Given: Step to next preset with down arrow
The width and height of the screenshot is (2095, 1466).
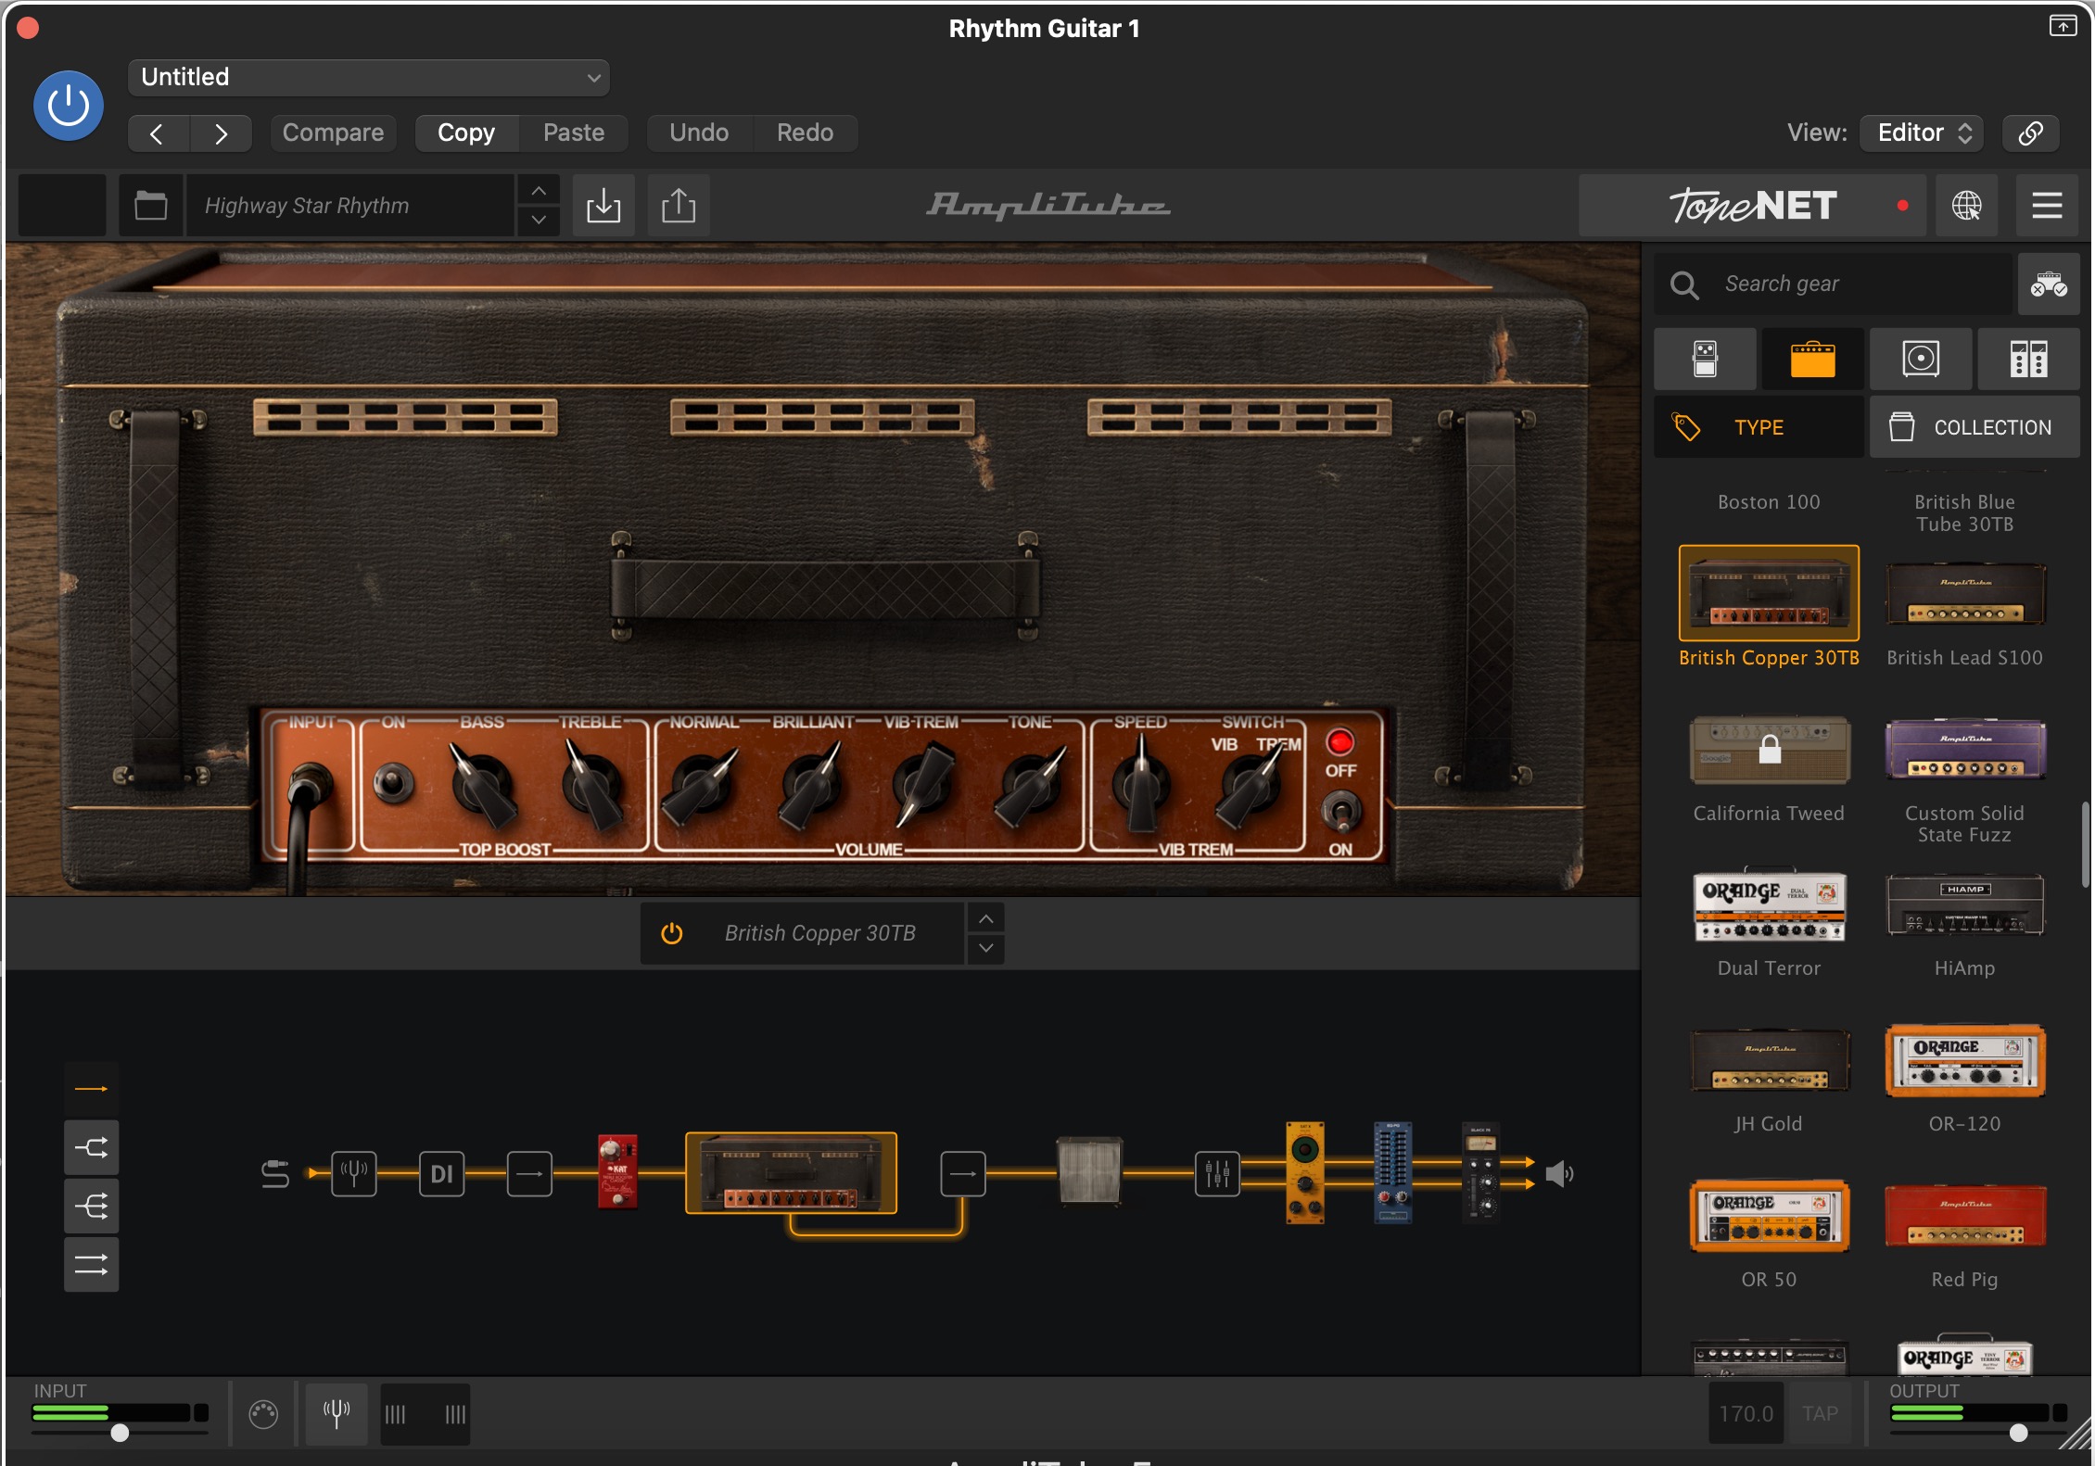Looking at the screenshot, I should [539, 221].
